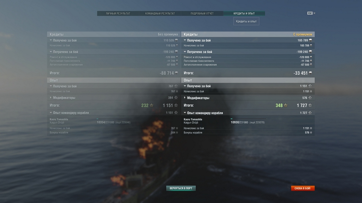Click coin icon beside 165 789 received

pyautogui.click(x=310, y=40)
